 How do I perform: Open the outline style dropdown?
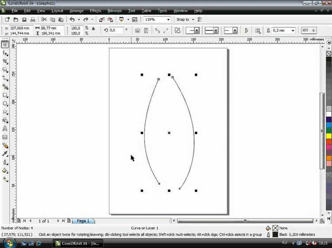(216, 31)
